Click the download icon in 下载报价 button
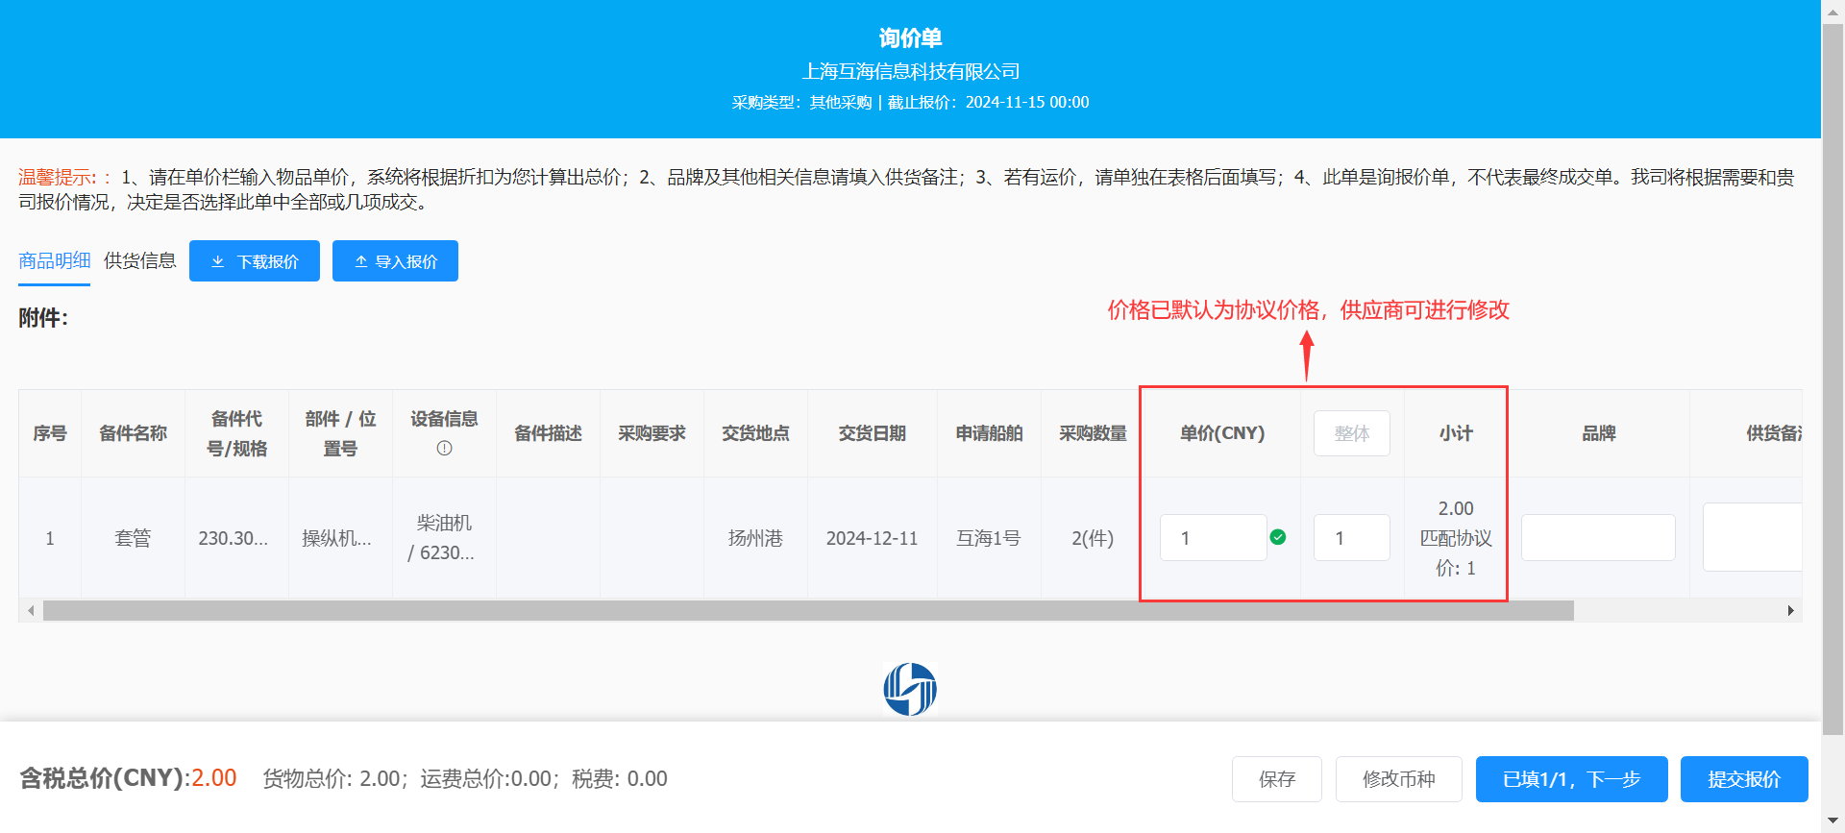Screen dimensions: 1845x833 [218, 261]
